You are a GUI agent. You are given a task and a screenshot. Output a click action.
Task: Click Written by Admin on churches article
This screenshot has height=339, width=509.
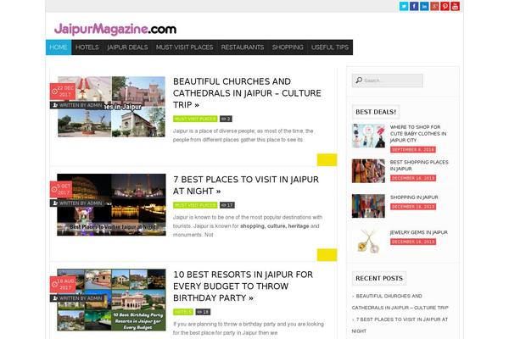coord(77,105)
